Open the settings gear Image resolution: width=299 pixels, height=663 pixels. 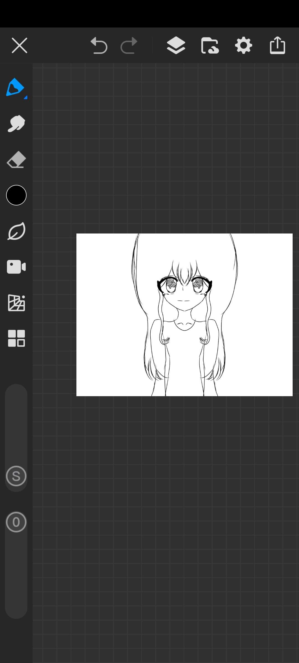click(244, 45)
